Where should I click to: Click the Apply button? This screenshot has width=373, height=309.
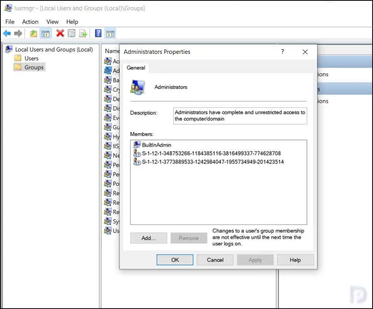tap(255, 260)
